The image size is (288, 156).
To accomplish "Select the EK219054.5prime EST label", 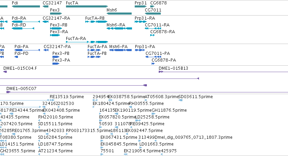I will coord(142,151).
